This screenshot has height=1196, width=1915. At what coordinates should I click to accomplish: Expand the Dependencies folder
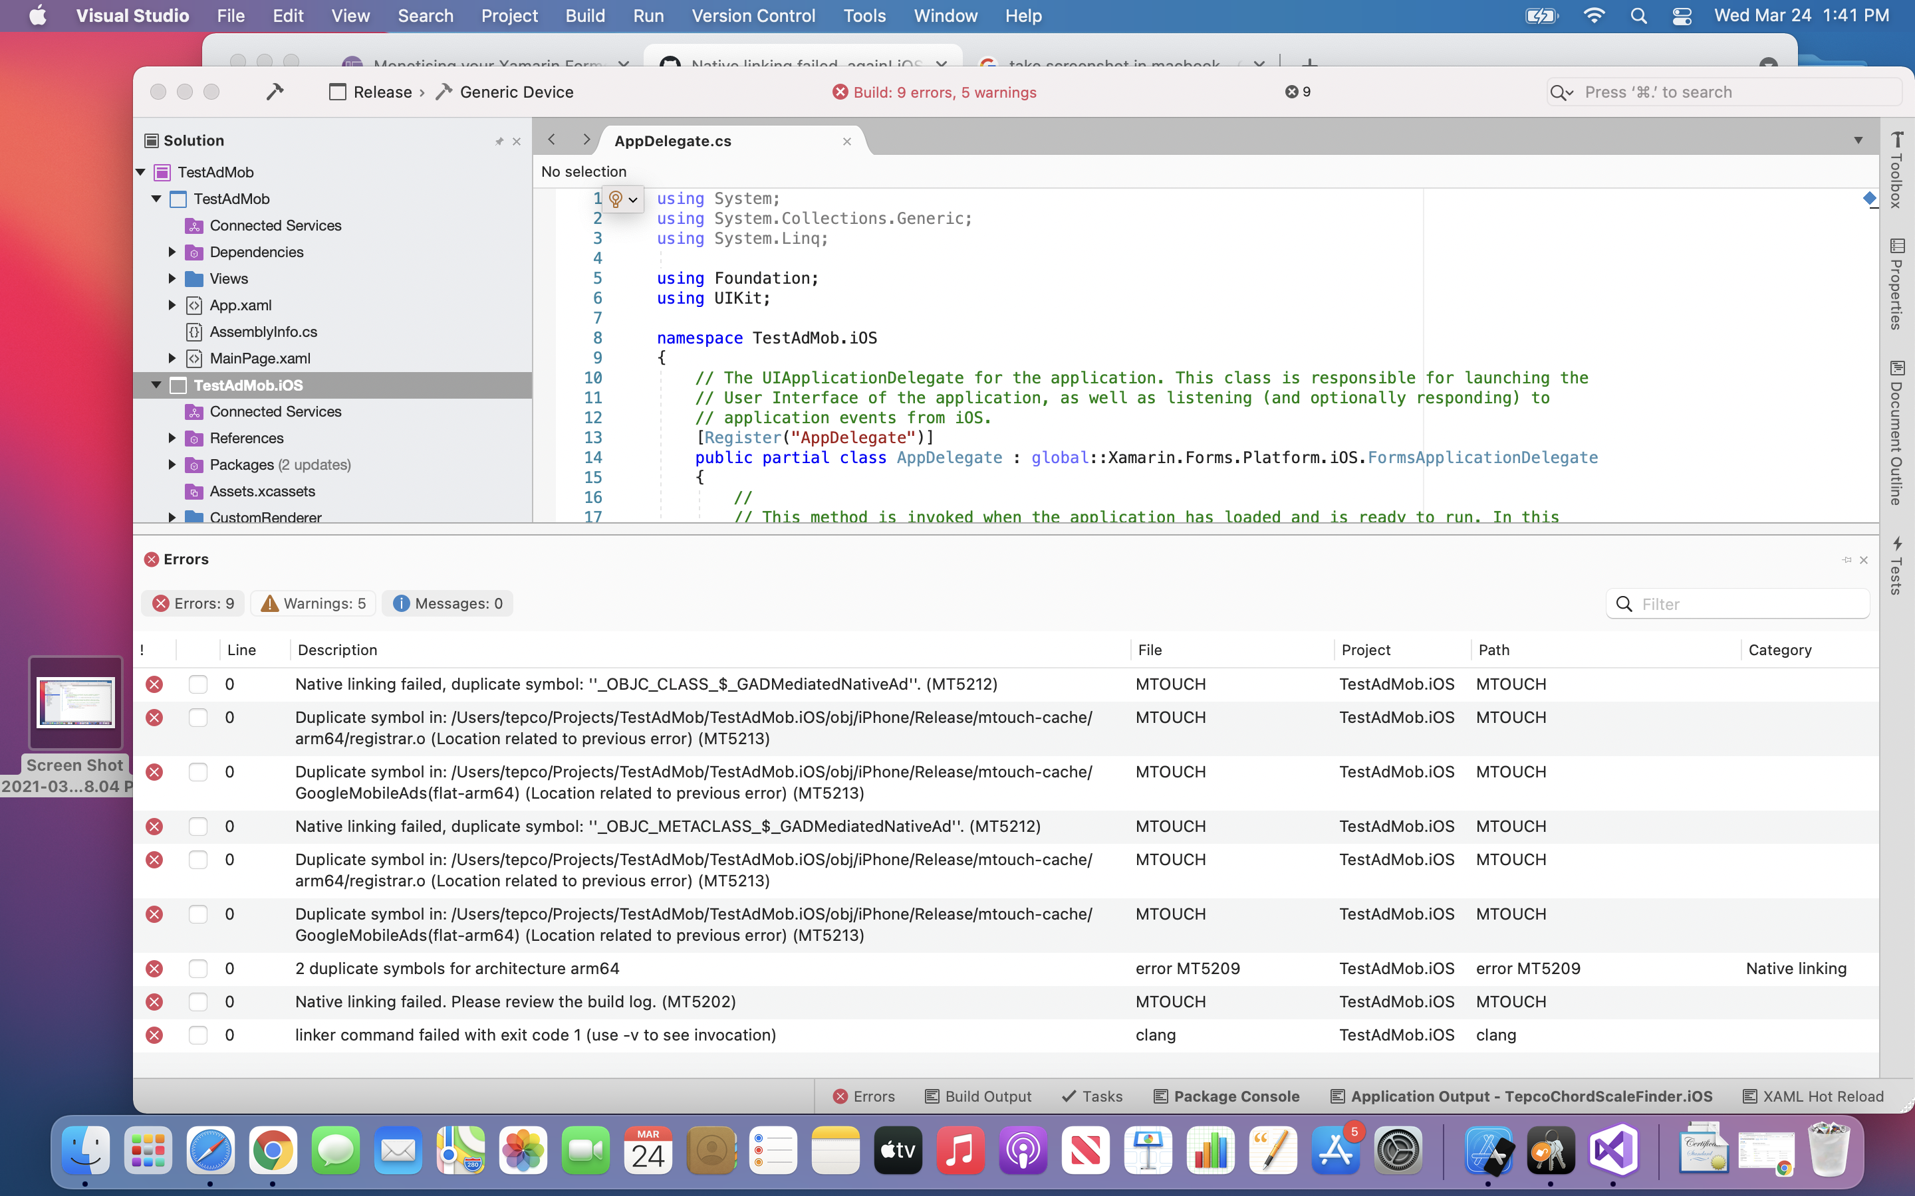click(x=172, y=252)
